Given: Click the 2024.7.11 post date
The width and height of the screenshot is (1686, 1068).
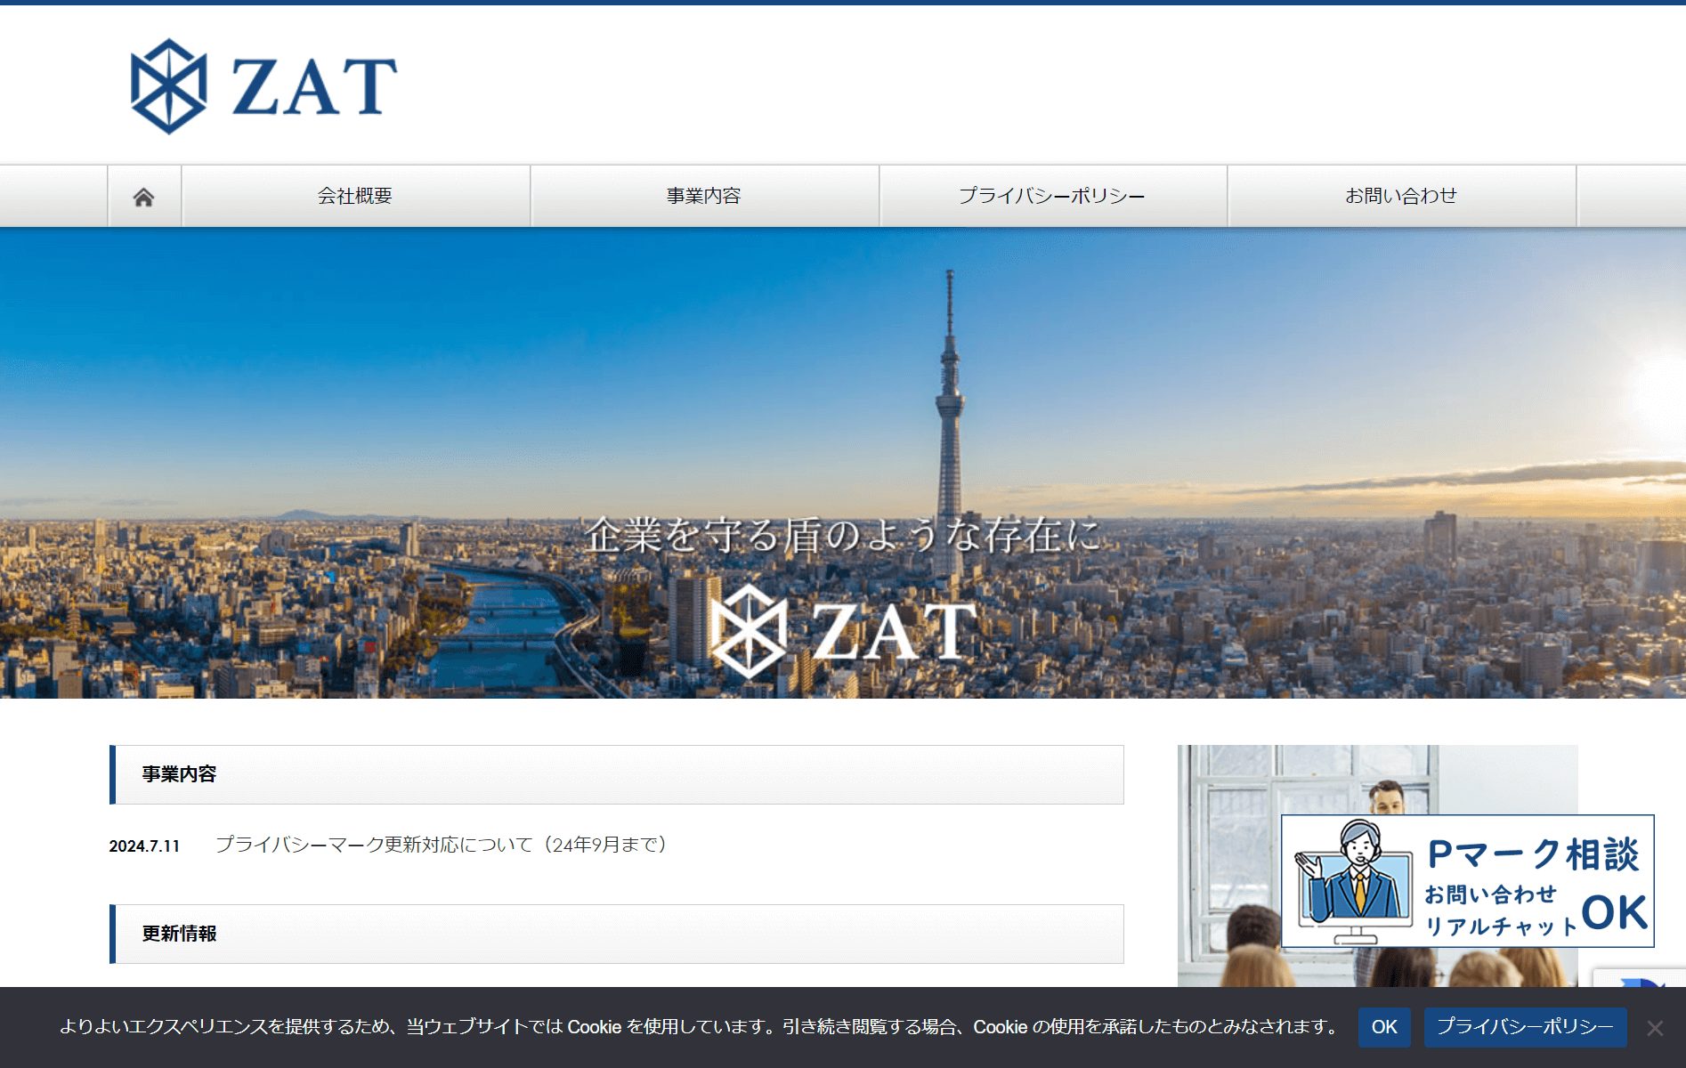Looking at the screenshot, I should click(x=144, y=846).
